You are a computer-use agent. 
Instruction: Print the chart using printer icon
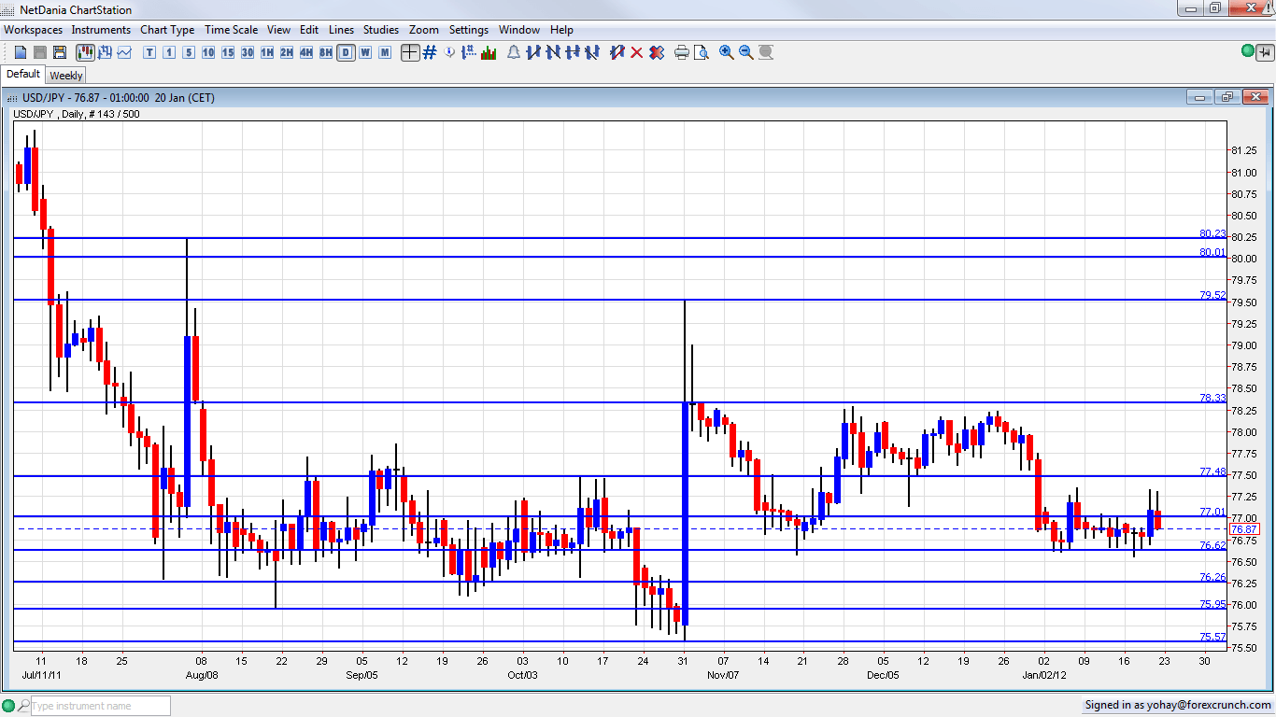point(681,52)
